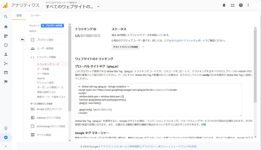
Task: Click the user account avatar
Action: (x=256, y=5)
